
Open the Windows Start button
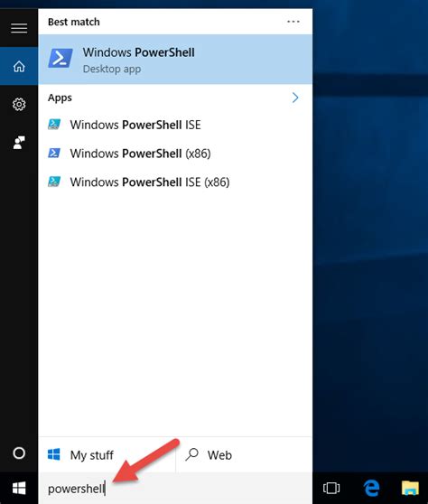tap(19, 489)
